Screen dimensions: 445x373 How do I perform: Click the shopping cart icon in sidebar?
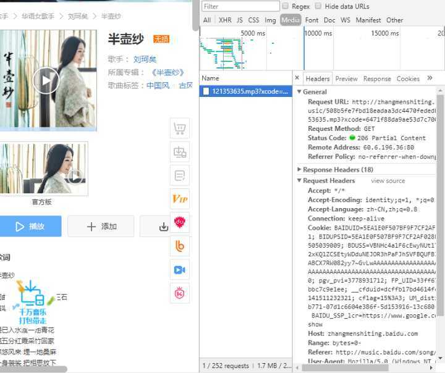(x=180, y=128)
